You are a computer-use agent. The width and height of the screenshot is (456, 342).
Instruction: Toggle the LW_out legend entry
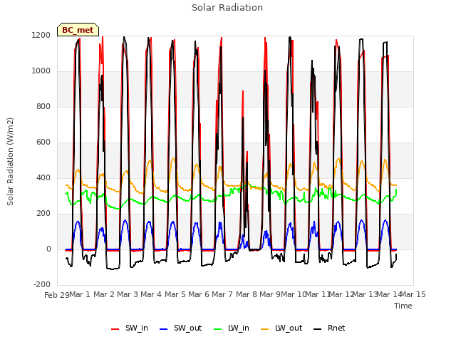click(281, 328)
